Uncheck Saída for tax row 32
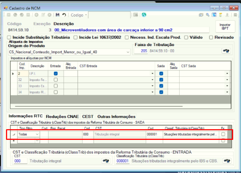 [161, 80]
